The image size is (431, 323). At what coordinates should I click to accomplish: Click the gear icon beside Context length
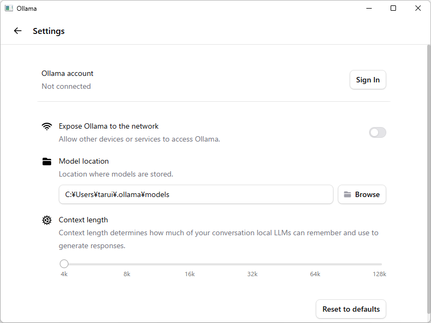47,220
